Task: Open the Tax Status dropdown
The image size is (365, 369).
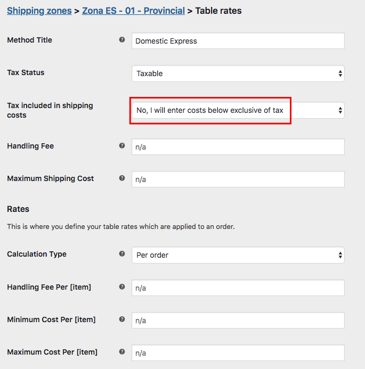Action: 238,73
